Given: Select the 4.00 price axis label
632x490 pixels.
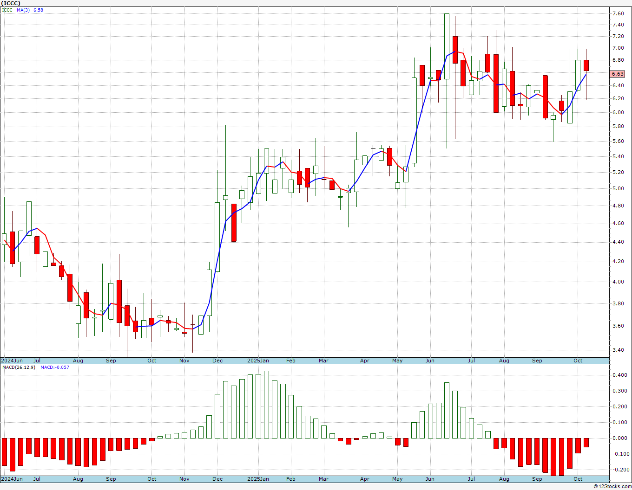Looking at the screenshot, I should click(618, 282).
